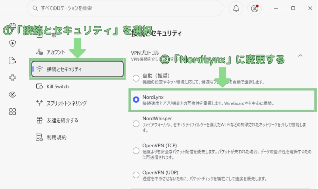Open the apps grid icon in sidebar
318x189 pixels.
tap(12, 111)
